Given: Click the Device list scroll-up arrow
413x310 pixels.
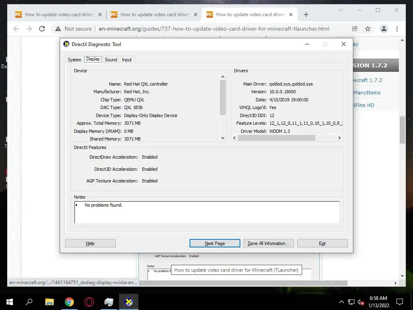Looking at the screenshot, I should pos(223,77).
